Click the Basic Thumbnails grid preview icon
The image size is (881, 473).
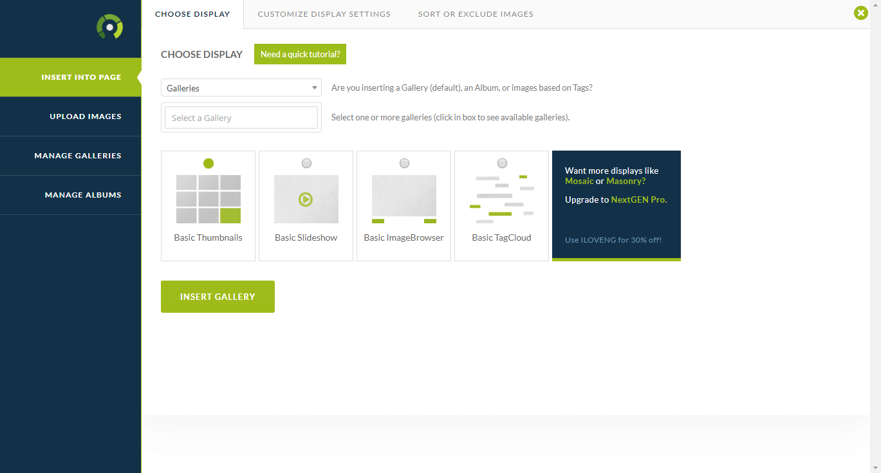click(x=209, y=199)
